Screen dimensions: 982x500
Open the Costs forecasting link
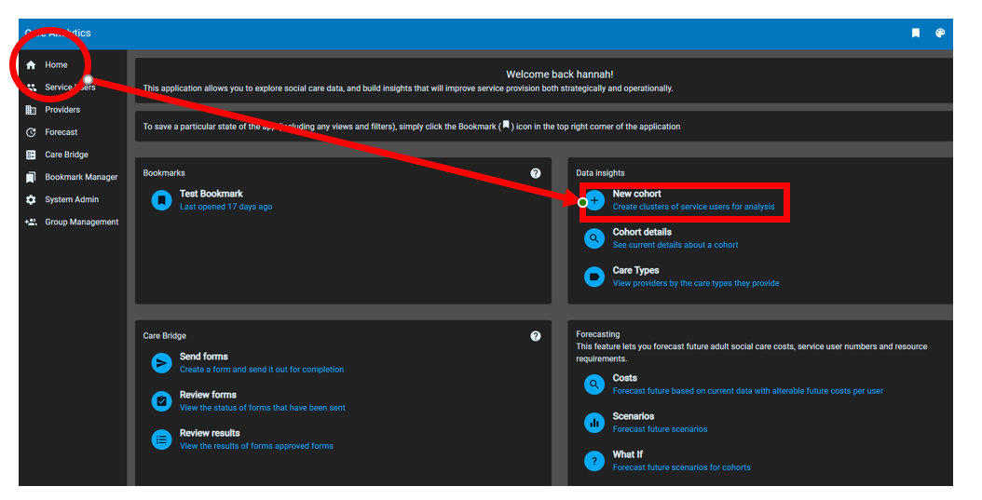pos(624,378)
